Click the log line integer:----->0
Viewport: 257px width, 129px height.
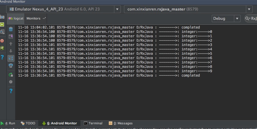115,32
